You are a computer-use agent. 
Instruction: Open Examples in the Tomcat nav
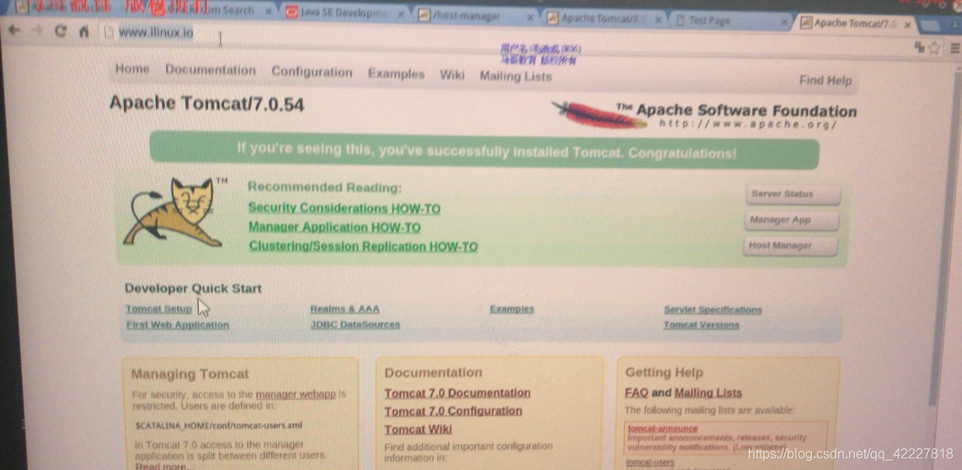pos(396,73)
